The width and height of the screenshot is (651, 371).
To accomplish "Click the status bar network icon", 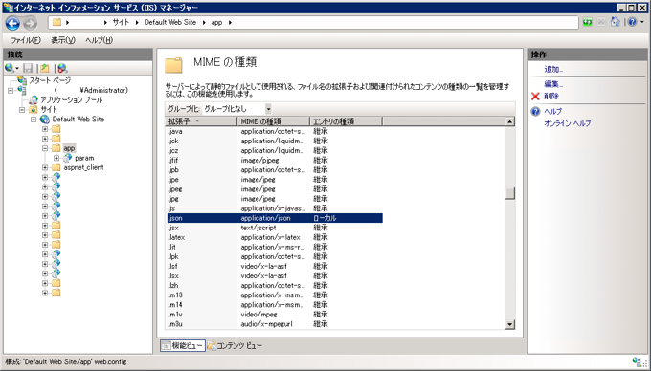I will click(637, 361).
